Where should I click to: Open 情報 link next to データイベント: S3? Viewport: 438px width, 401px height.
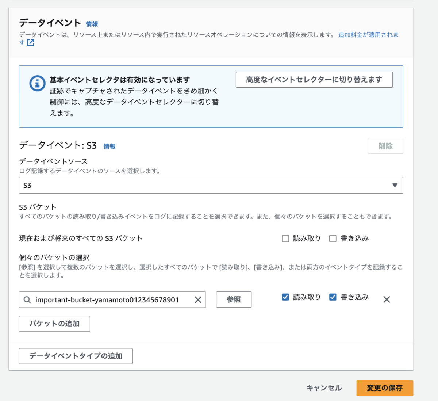click(x=109, y=146)
